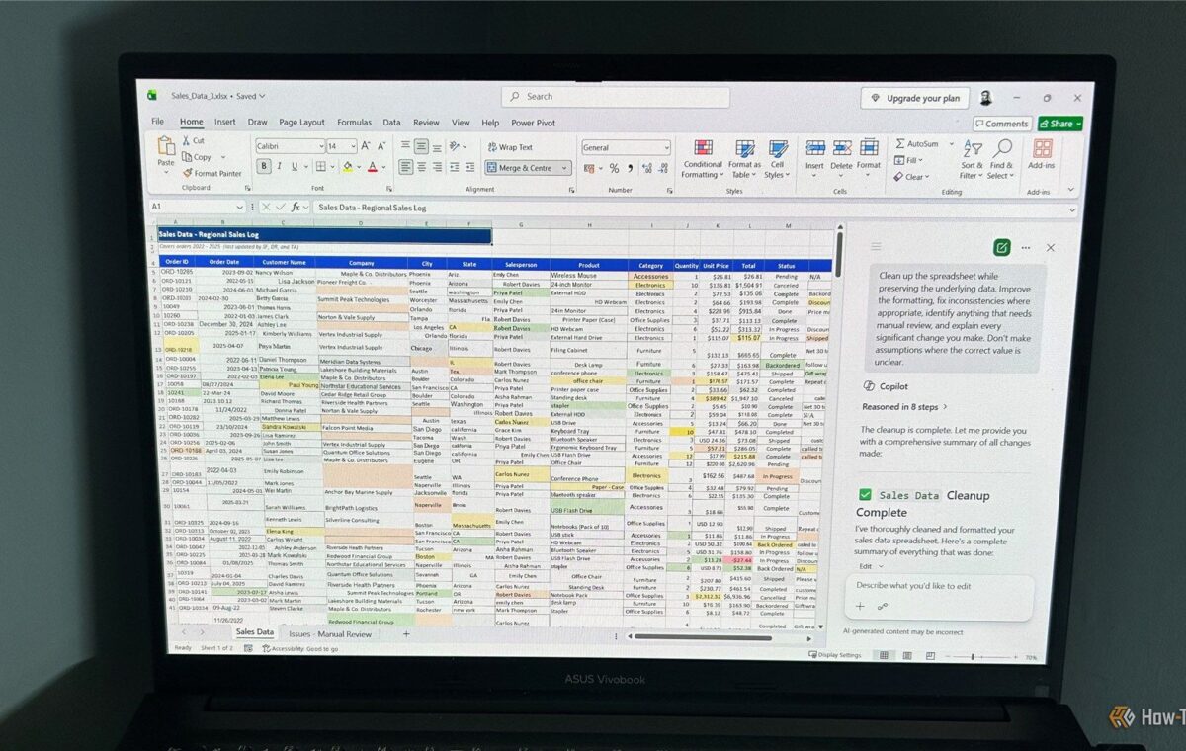Click the red Font Colour swatch
This screenshot has height=751, width=1186.
(373, 167)
